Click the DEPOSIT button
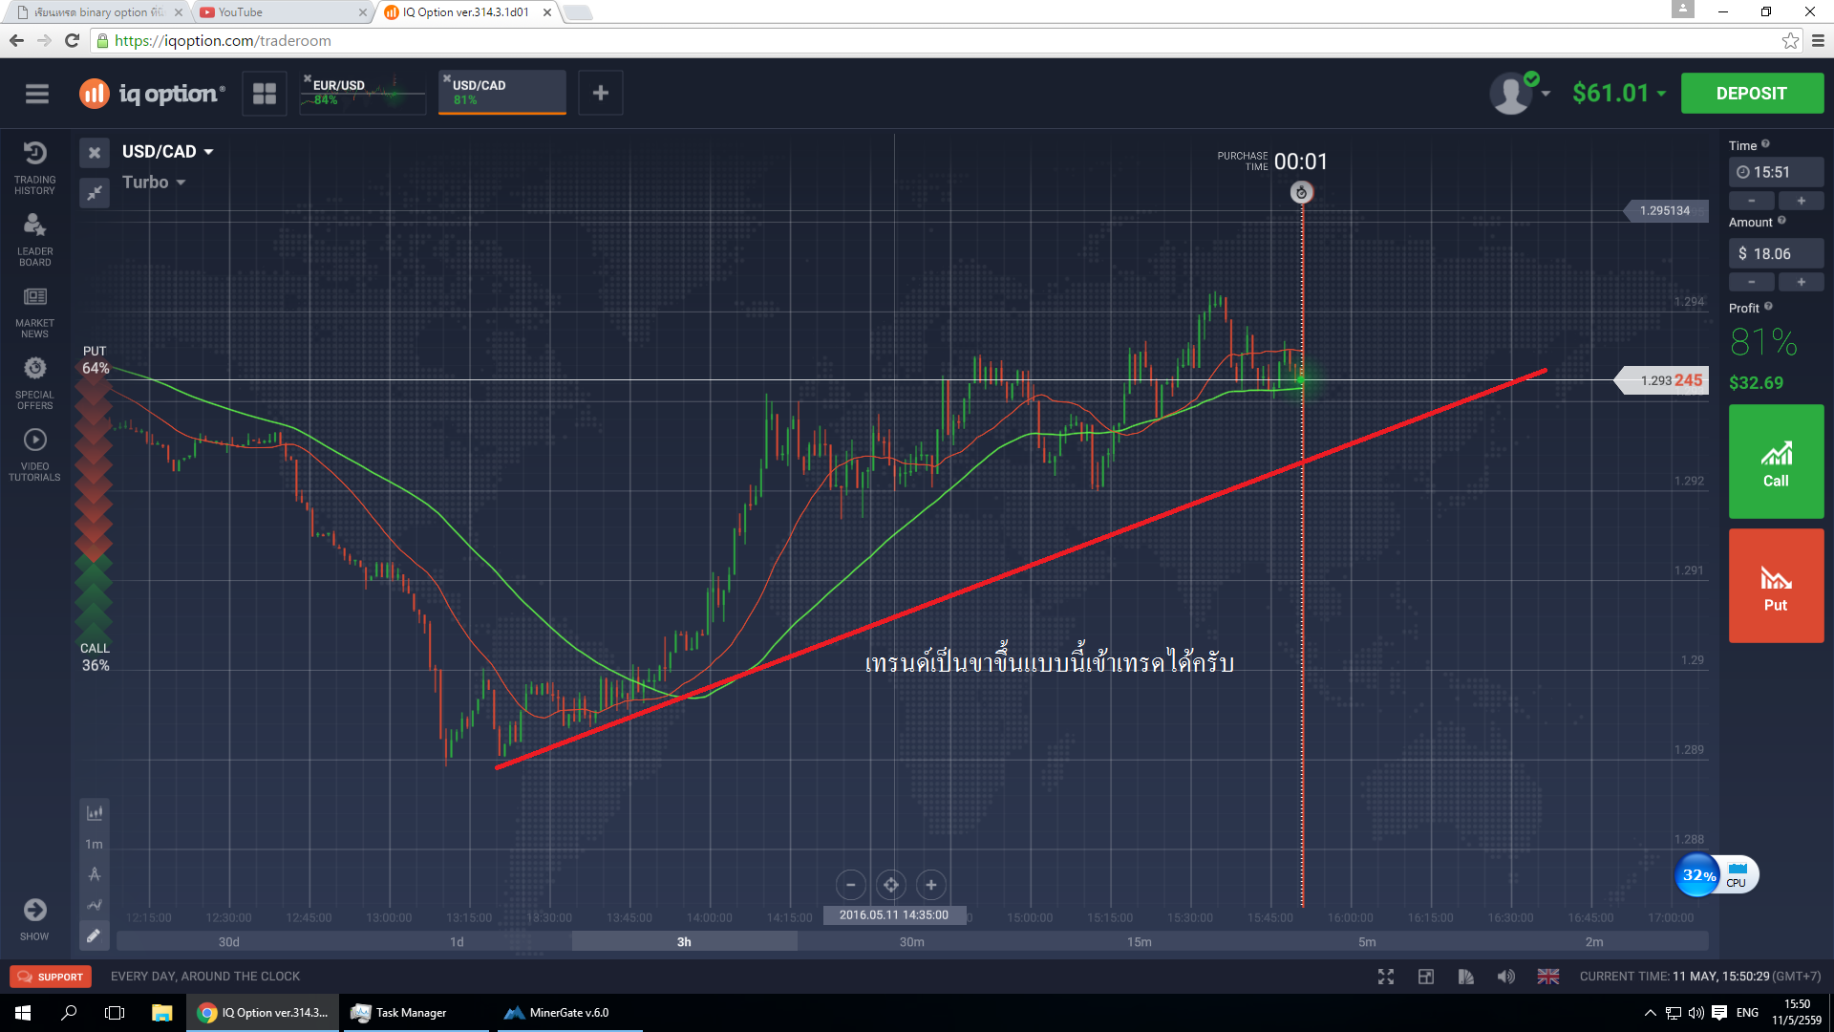 [x=1751, y=94]
